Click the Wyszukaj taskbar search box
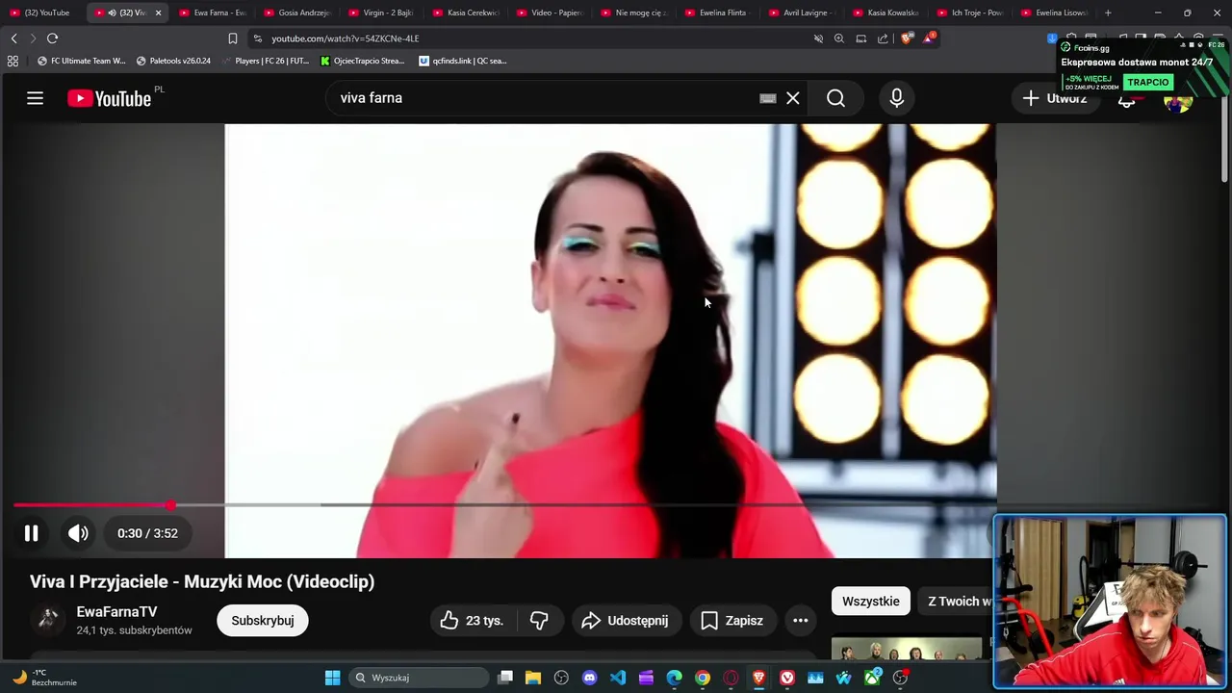Viewport: 1232px width, 693px height. [x=419, y=678]
